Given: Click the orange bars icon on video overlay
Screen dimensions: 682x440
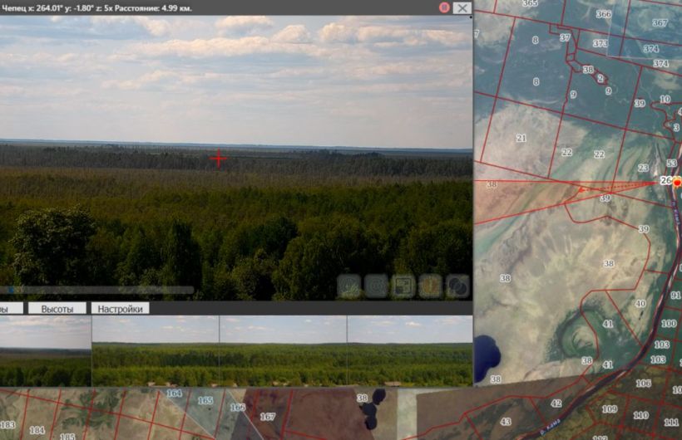Looking at the screenshot, I should coord(431,286).
